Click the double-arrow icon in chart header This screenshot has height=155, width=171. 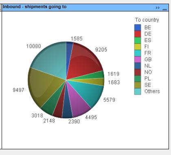158,8
